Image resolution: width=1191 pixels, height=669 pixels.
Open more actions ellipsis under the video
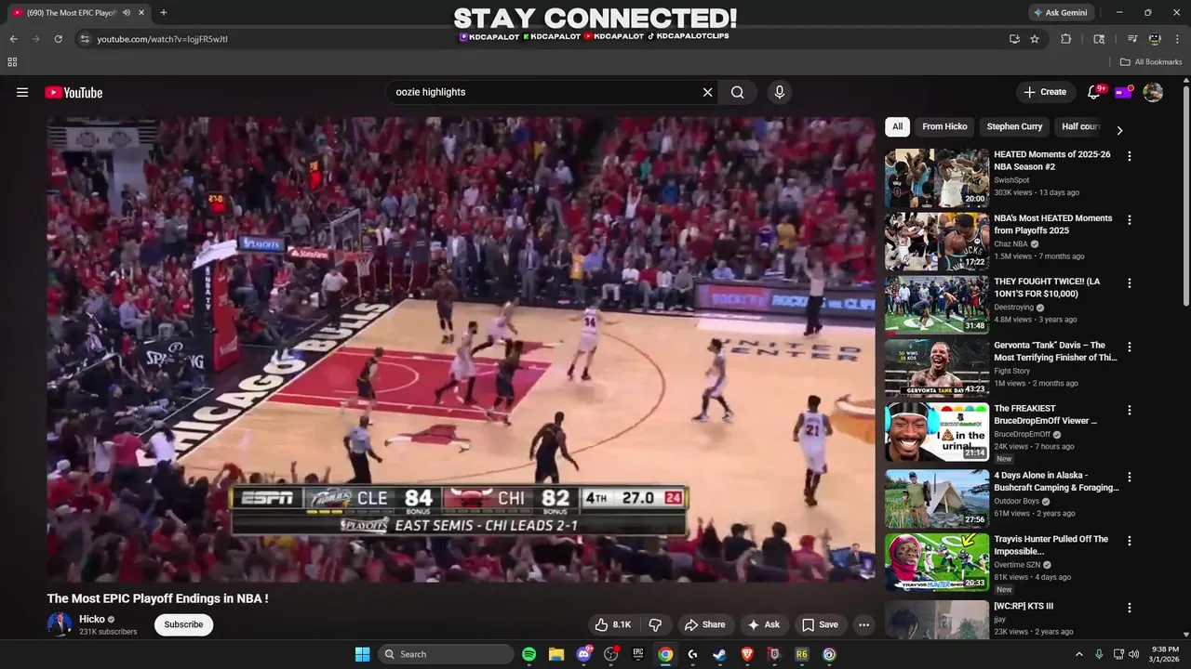pos(863,624)
